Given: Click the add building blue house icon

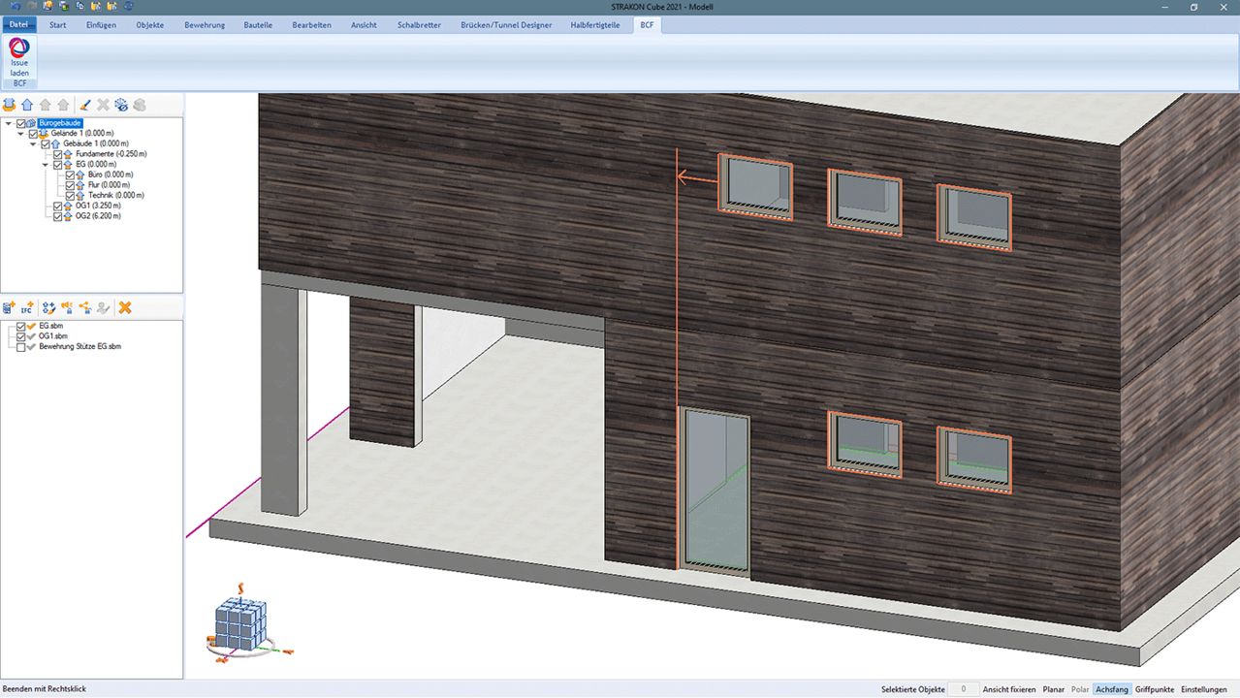Looking at the screenshot, I should tap(27, 105).
